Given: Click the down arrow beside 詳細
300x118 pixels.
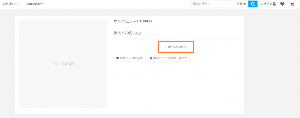Looking at the screenshot, I should click(x=245, y=4).
